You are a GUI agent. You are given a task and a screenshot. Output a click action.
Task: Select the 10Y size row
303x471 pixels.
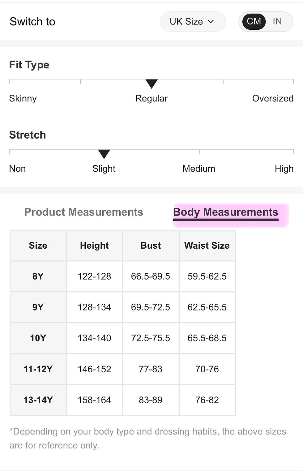point(123,338)
